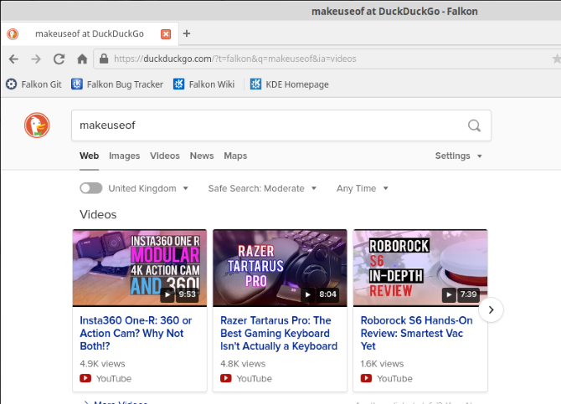The width and height of the screenshot is (561, 404).
Task: Switch to the News tab
Action: click(x=202, y=156)
